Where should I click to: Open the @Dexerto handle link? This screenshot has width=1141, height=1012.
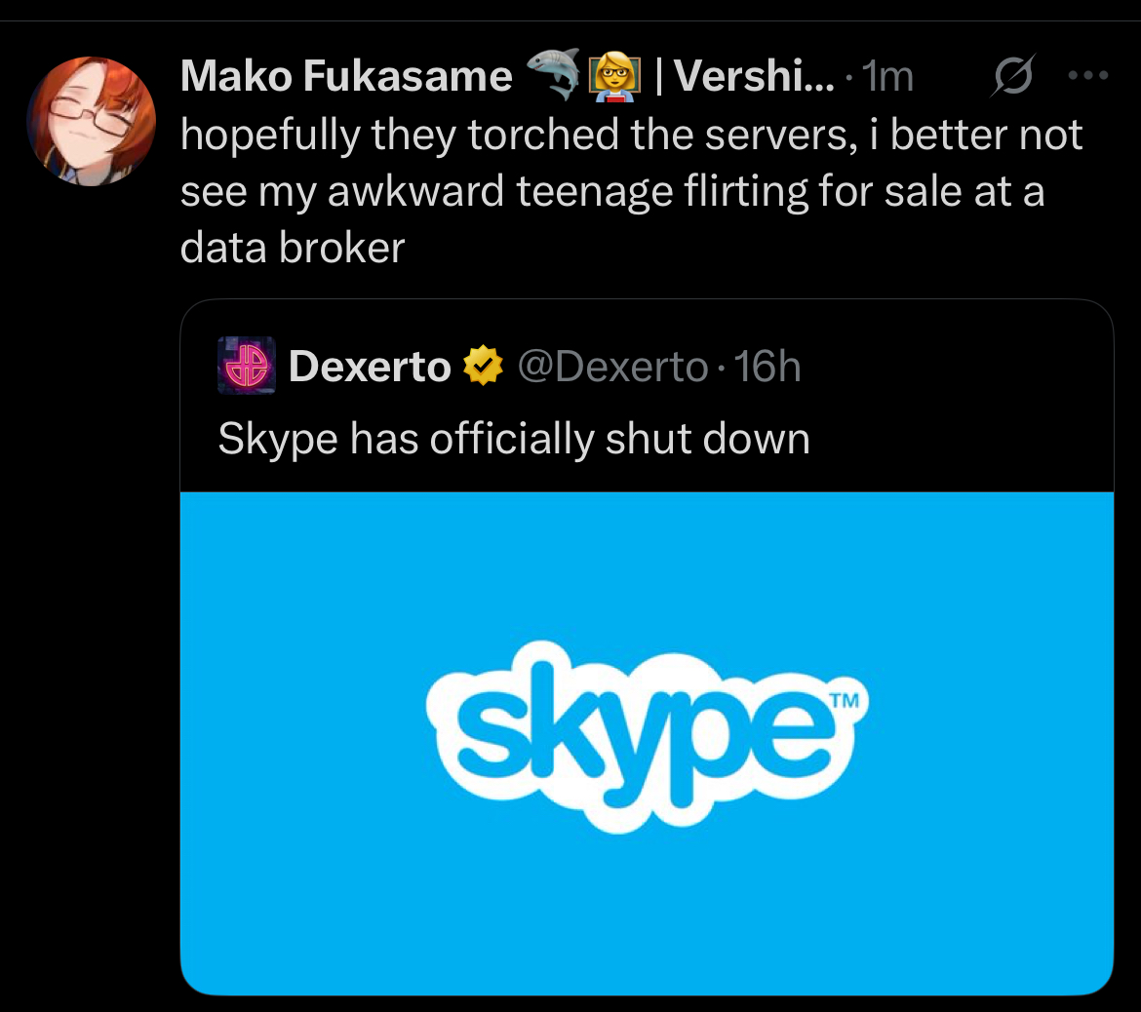(x=611, y=367)
